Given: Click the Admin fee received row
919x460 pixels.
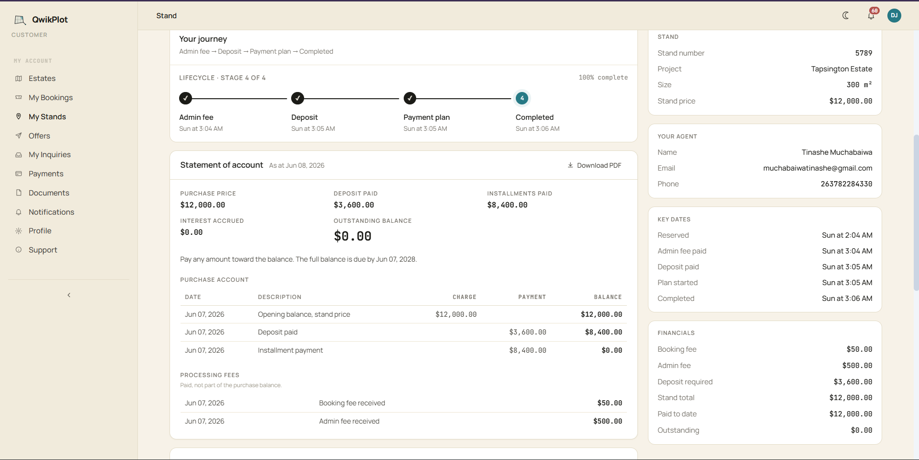Looking at the screenshot, I should (403, 421).
